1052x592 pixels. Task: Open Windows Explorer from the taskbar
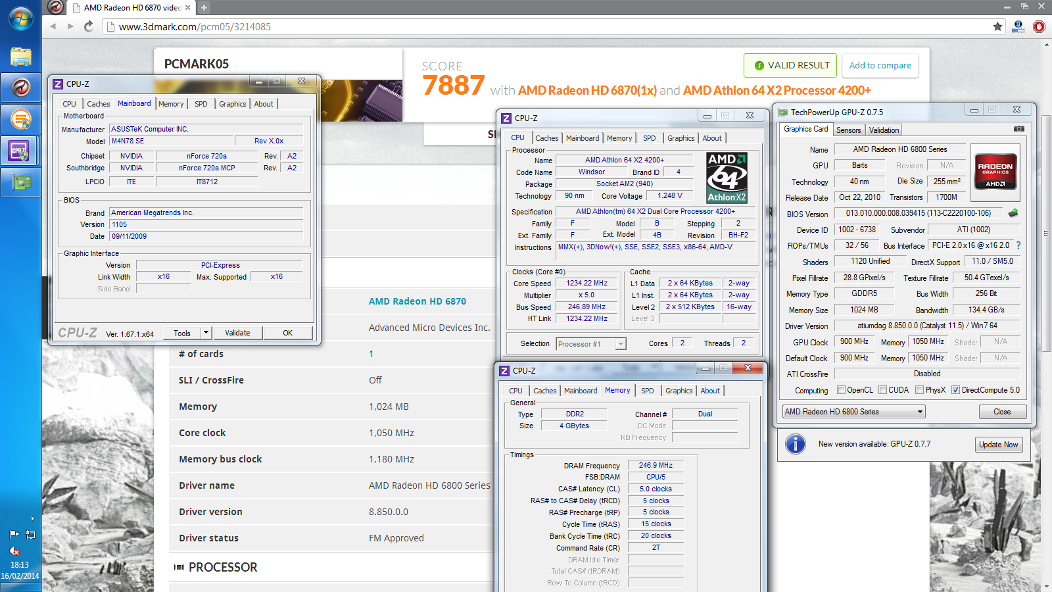pyautogui.click(x=20, y=56)
